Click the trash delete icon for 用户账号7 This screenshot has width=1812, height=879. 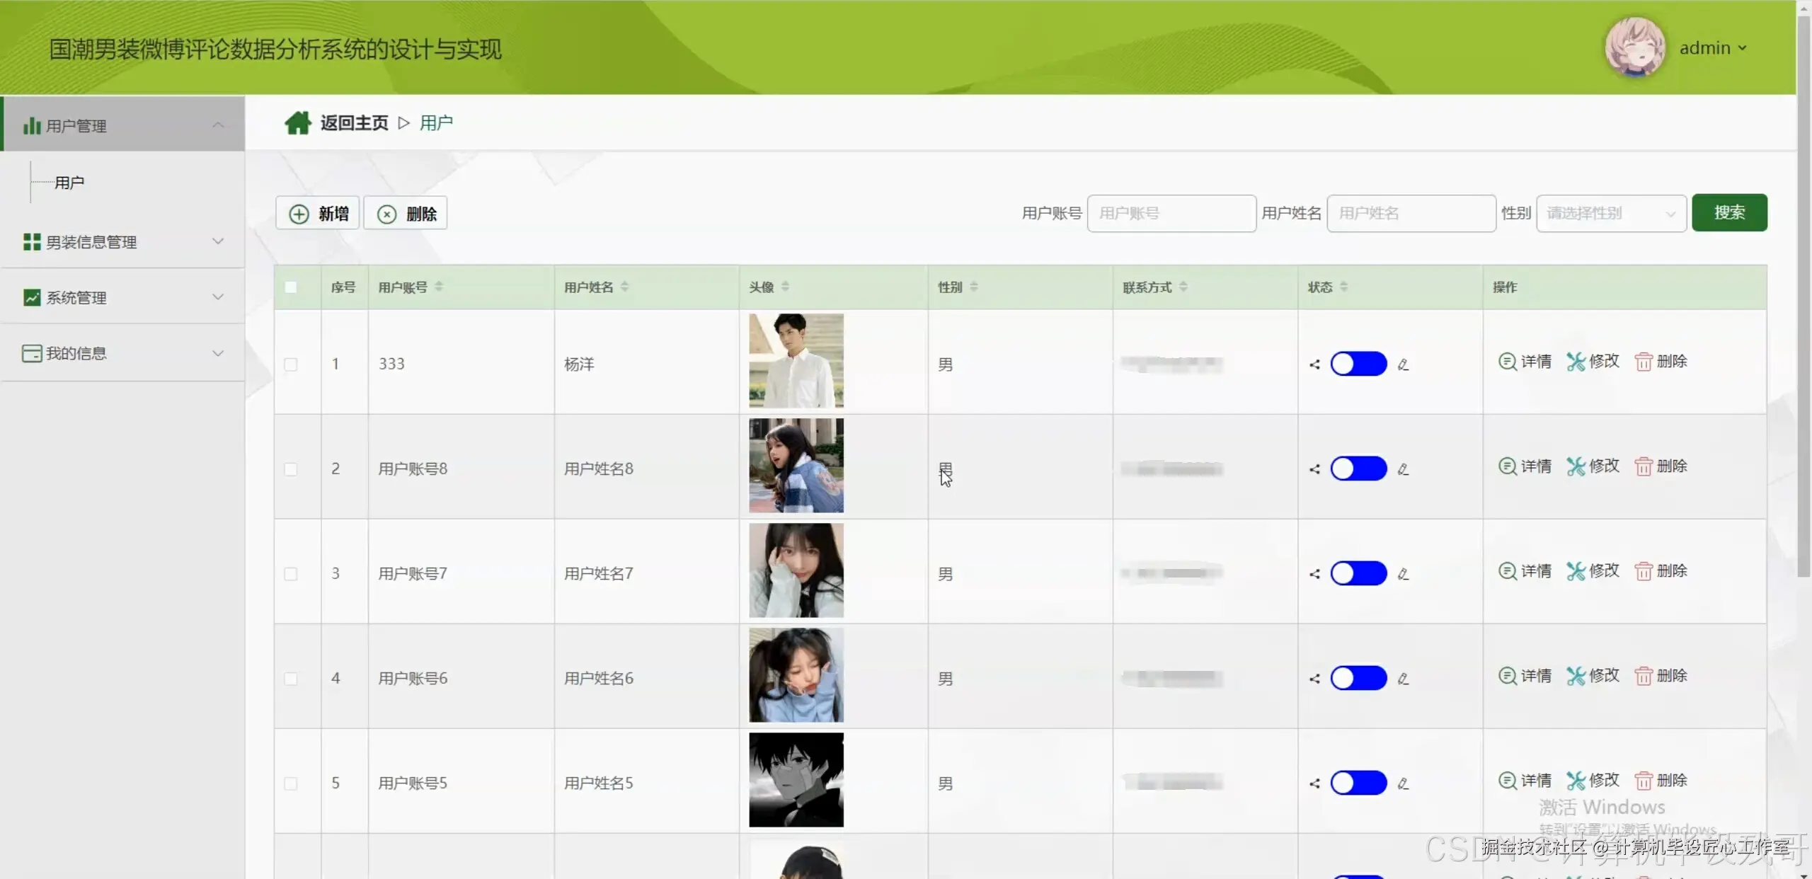coord(1643,572)
